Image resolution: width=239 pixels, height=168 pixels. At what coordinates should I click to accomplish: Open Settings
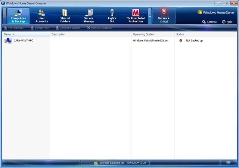[209, 22]
